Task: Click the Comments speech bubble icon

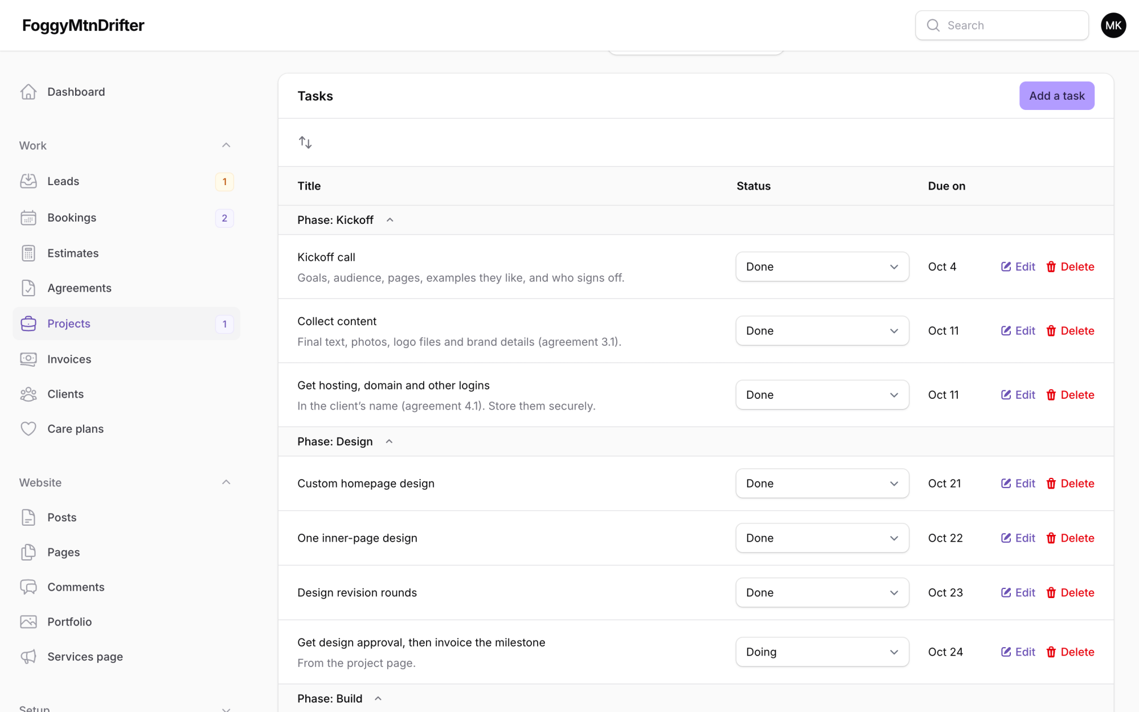Action: pyautogui.click(x=28, y=587)
